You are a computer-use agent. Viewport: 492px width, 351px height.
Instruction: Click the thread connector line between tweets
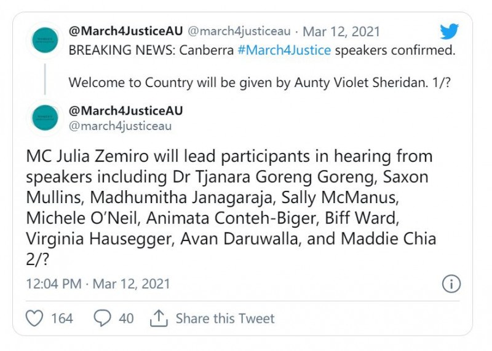45,79
